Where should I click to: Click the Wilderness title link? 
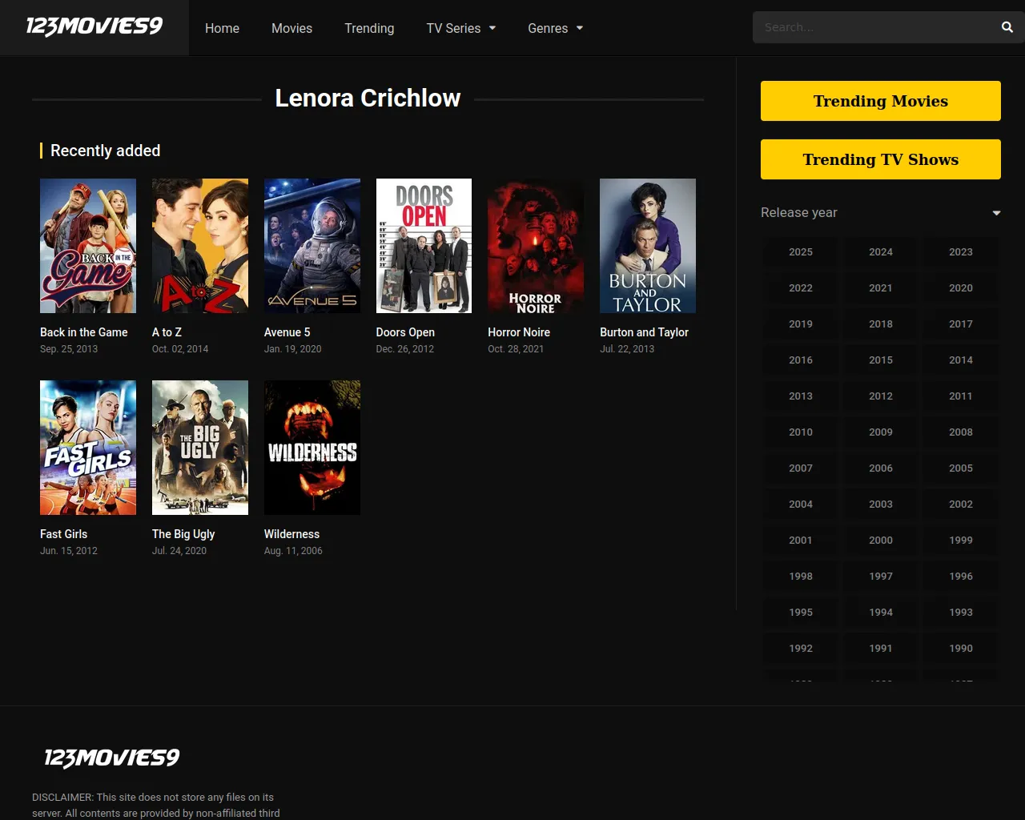click(x=291, y=534)
